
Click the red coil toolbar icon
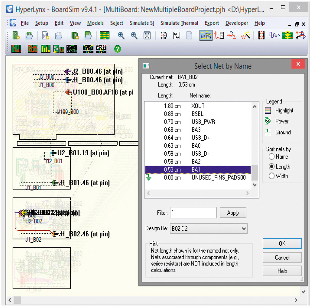[261, 36]
